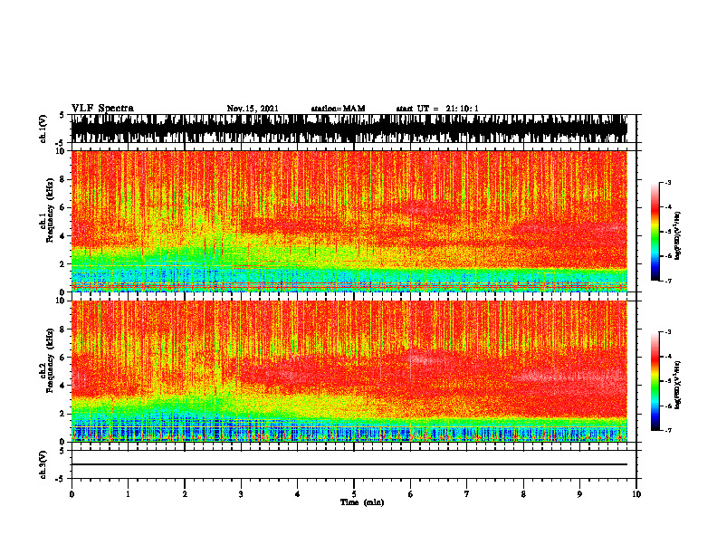Screen dimensions: 717x554
Task: Click time axis tick label "1"
Action: pyautogui.click(x=128, y=494)
